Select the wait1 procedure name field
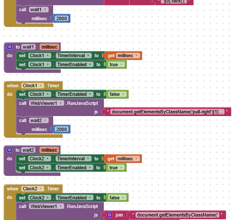 point(29,47)
